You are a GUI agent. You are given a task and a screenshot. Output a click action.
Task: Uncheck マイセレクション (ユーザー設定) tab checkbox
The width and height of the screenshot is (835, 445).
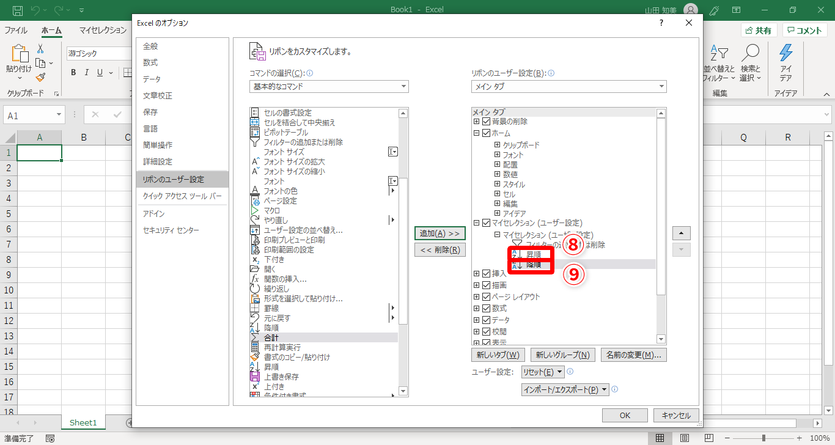pyautogui.click(x=487, y=223)
